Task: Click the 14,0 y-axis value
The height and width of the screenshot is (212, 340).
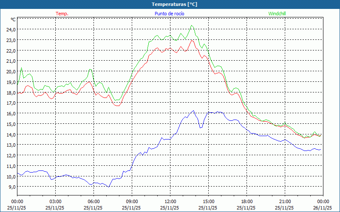Action: (x=10, y=134)
